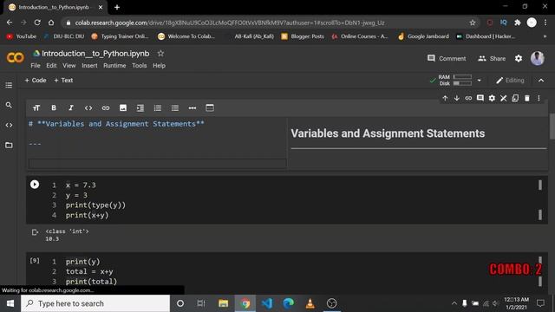Click the Share button
This screenshot has height=312, width=555.
tap(492, 58)
